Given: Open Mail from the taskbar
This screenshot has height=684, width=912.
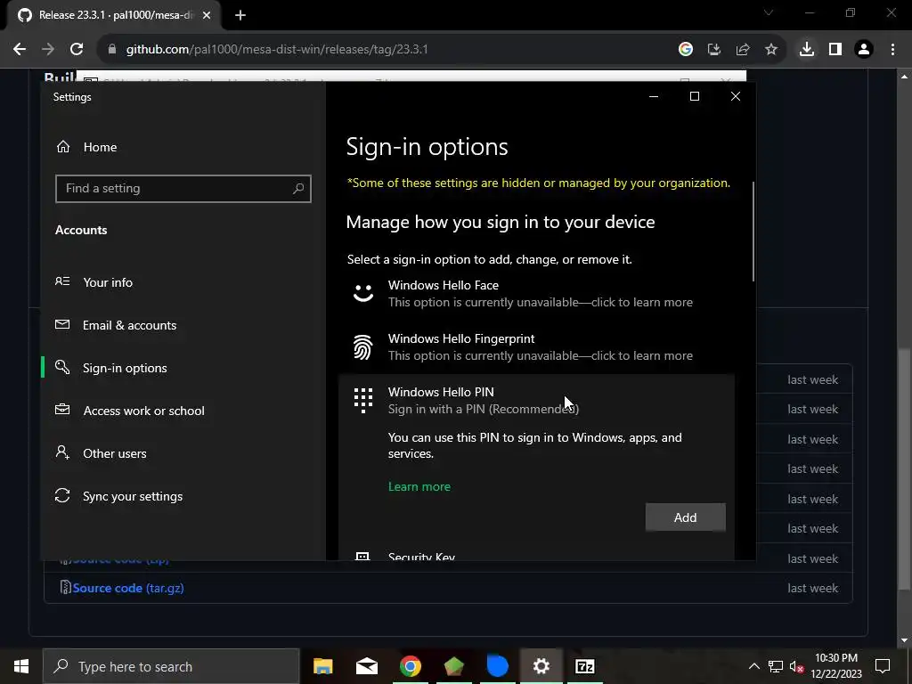Looking at the screenshot, I should point(366,666).
